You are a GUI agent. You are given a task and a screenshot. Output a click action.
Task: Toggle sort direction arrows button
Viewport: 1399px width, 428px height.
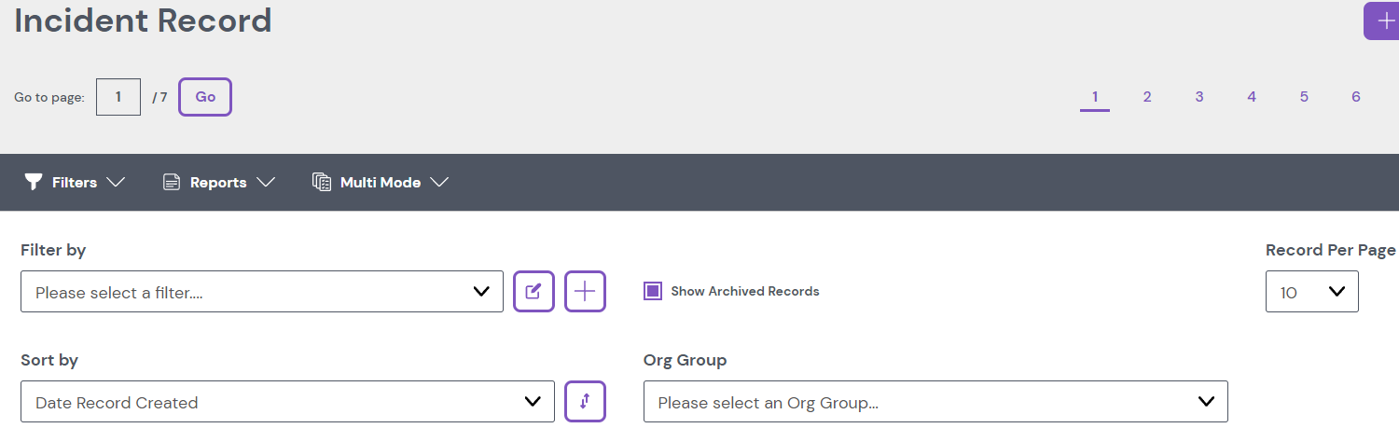click(x=585, y=402)
